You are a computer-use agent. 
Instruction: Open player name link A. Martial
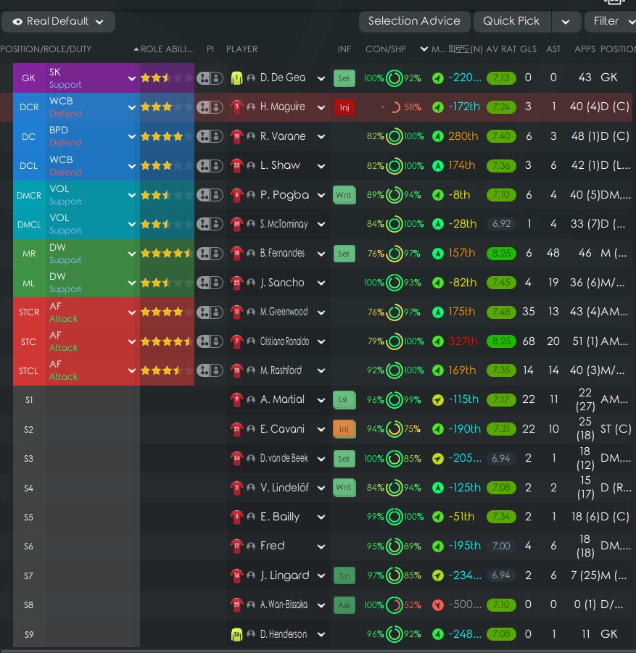click(x=282, y=399)
